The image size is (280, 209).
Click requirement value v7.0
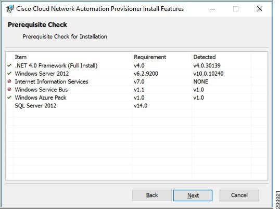(x=139, y=81)
